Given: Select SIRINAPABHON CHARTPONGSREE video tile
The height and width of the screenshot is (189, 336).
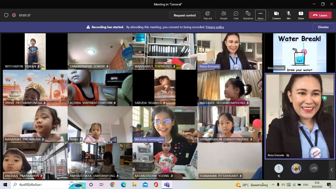Looking at the screenshot, I should coord(230,124).
